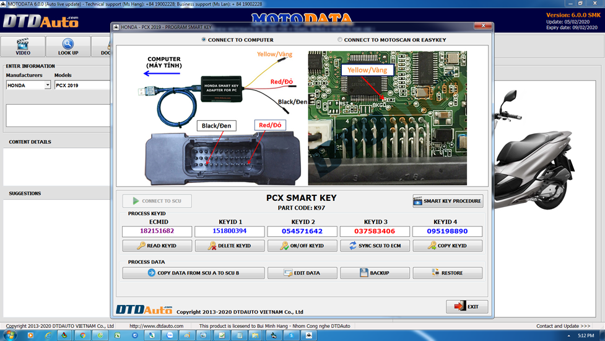Open Google Chrome from the taskbar
605x341 pixels.
click(82, 335)
